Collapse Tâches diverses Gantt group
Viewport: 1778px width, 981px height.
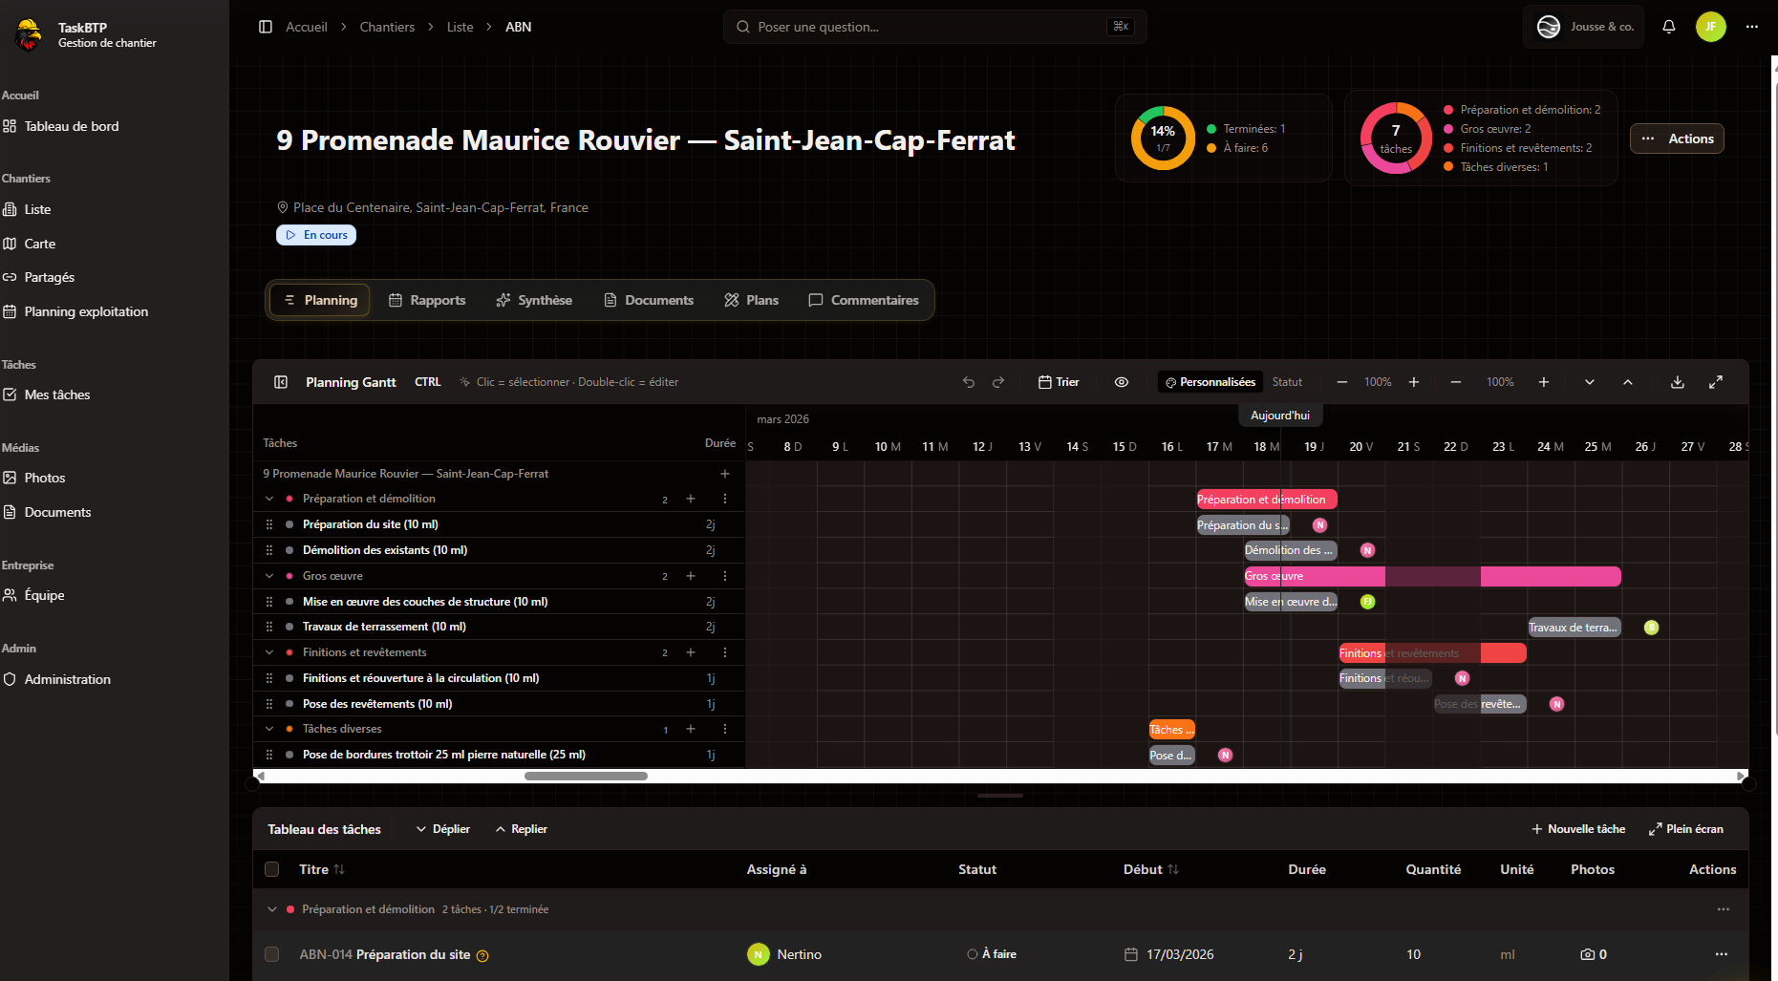269,729
